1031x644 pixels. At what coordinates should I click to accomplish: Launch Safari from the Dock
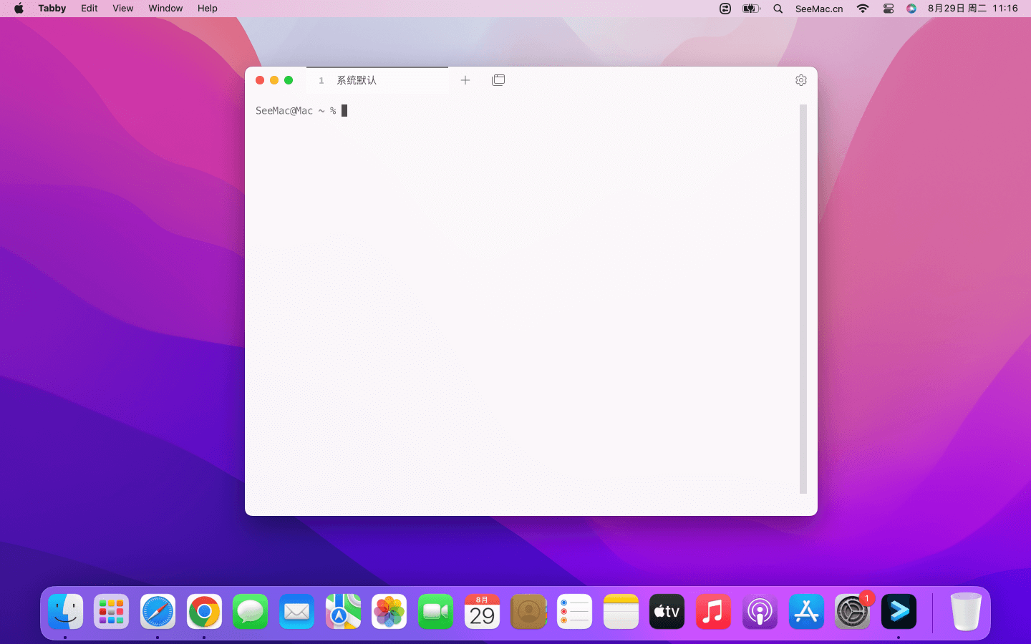(x=158, y=612)
